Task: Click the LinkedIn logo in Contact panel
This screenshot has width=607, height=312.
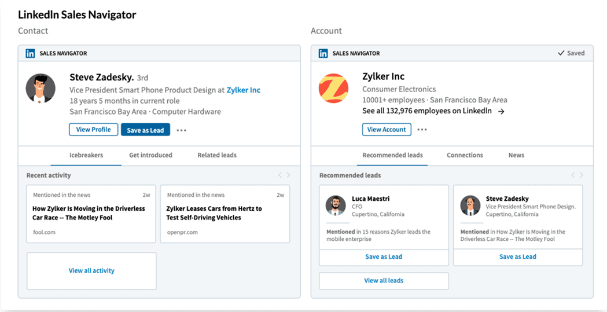Action: click(30, 53)
